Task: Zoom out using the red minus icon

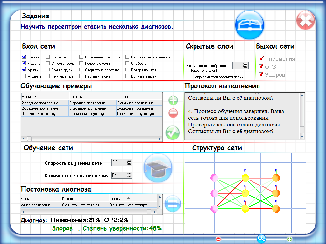Action: click(x=218, y=239)
